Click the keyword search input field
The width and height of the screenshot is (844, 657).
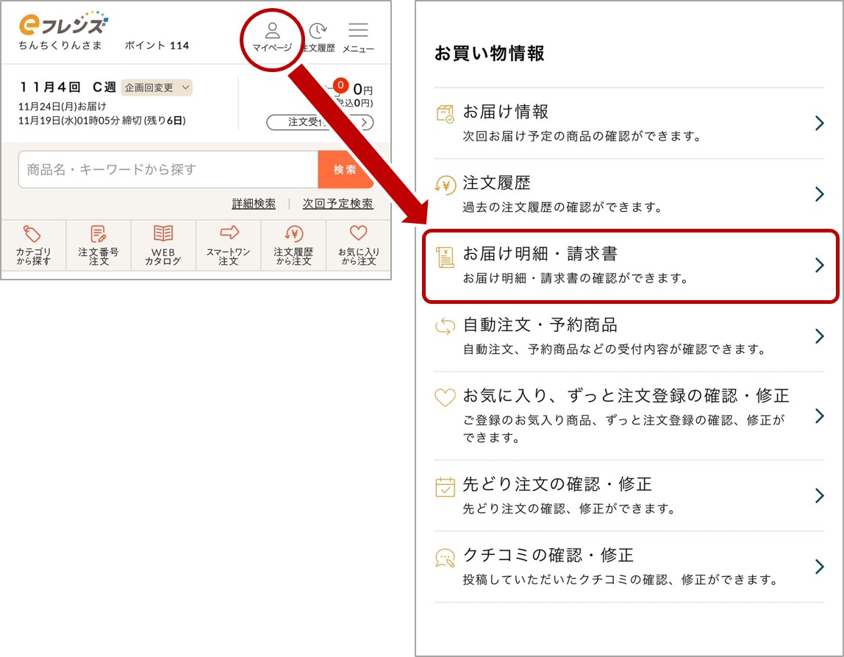[x=162, y=169]
